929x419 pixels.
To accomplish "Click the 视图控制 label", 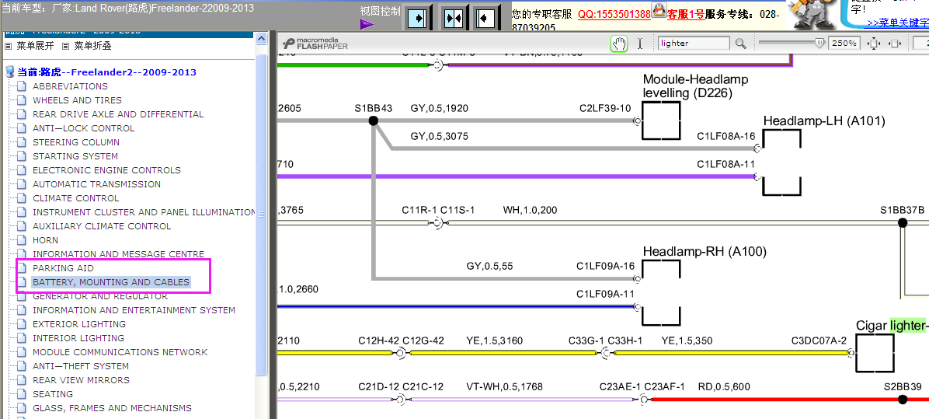I will click(x=380, y=11).
